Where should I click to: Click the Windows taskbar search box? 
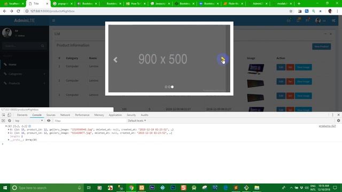click(x=46, y=188)
